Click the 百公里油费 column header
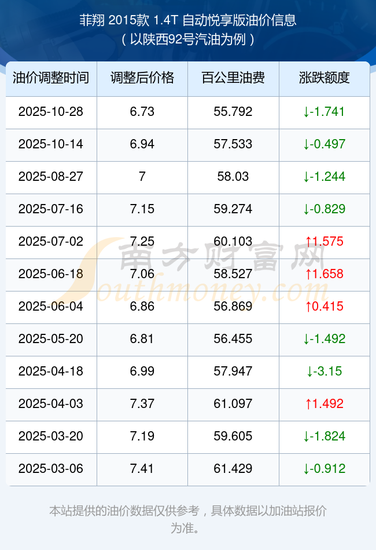This screenshot has width=376, height=550. 233,78
